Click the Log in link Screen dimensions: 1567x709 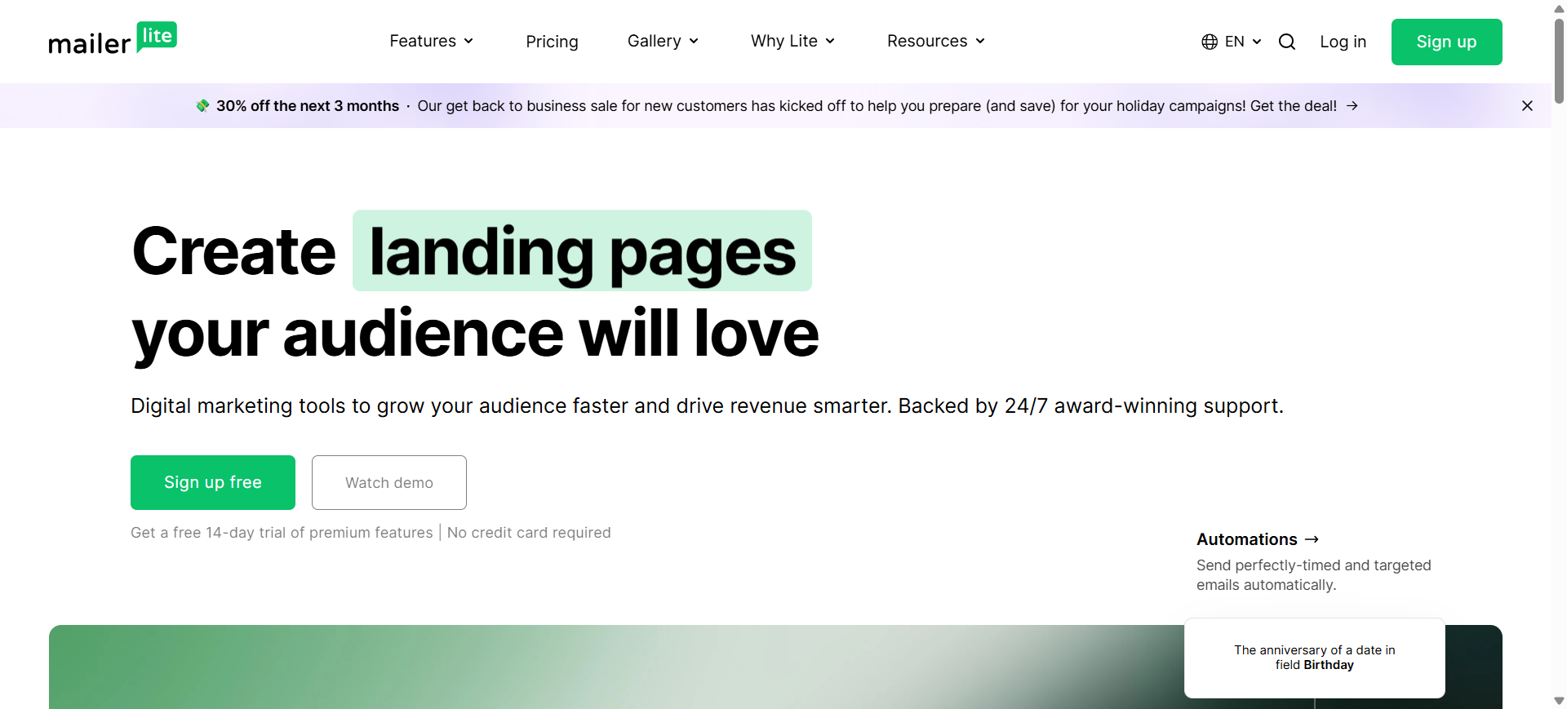(x=1343, y=42)
